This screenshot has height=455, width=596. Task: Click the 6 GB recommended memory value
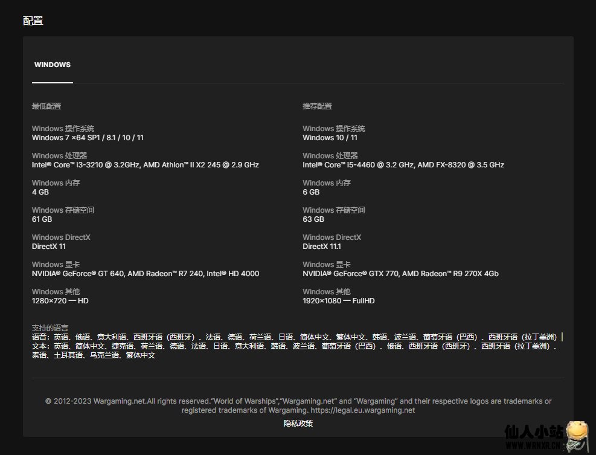(311, 192)
